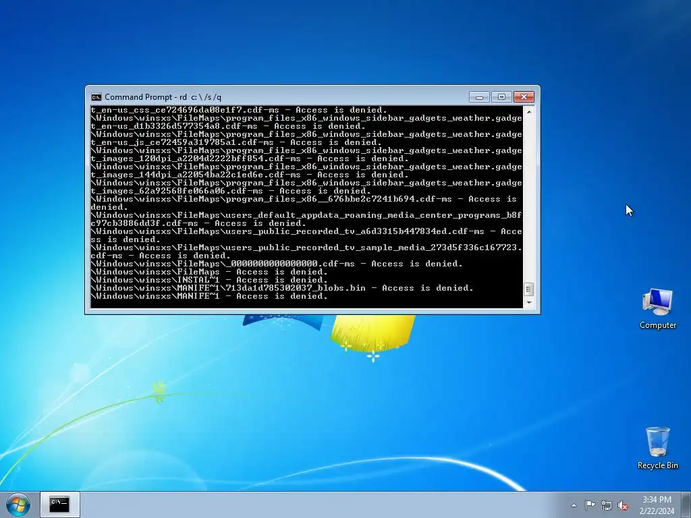The image size is (691, 518).
Task: Open muted volume speaker tray icon
Action: 623,505
